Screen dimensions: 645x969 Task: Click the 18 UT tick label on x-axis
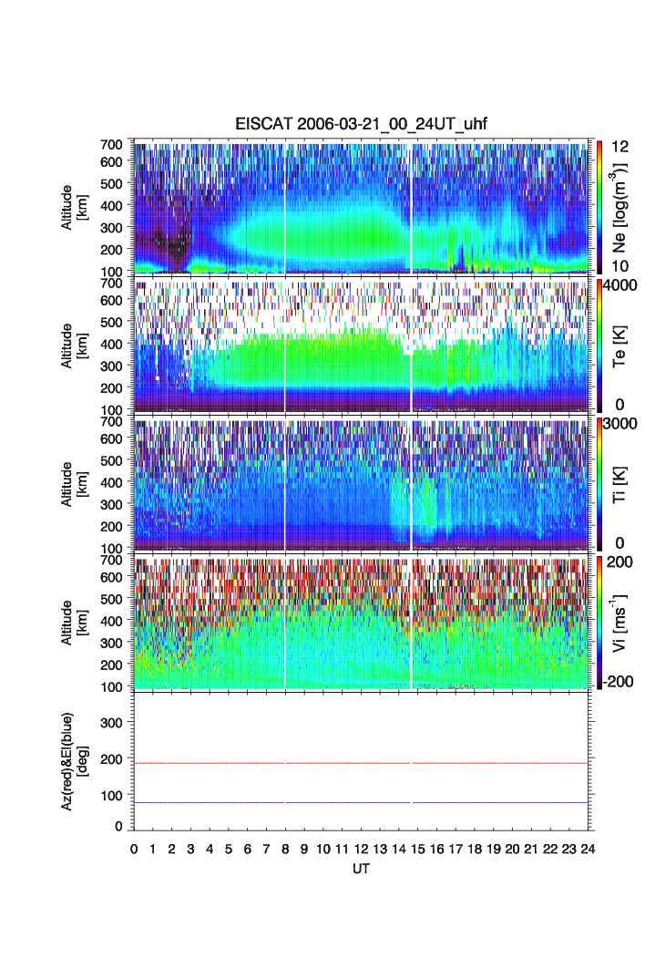pos(475,849)
